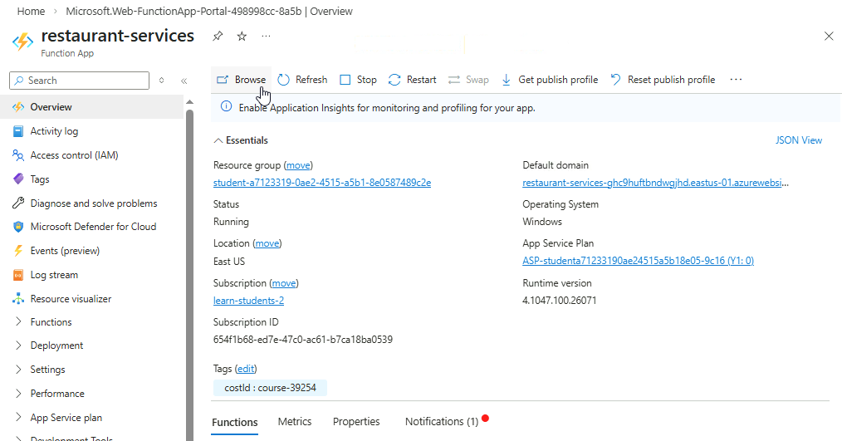The width and height of the screenshot is (842, 441).
Task: Collapse the sidebar menu with double chevron
Action: 184,81
